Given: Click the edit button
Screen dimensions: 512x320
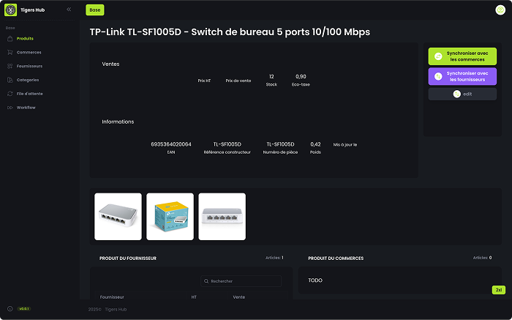Looking at the screenshot, I should [462, 94].
